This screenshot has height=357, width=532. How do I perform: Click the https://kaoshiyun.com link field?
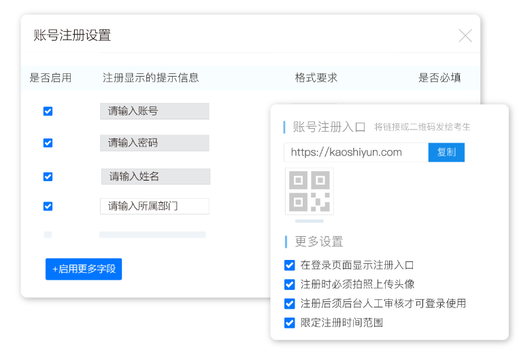356,153
